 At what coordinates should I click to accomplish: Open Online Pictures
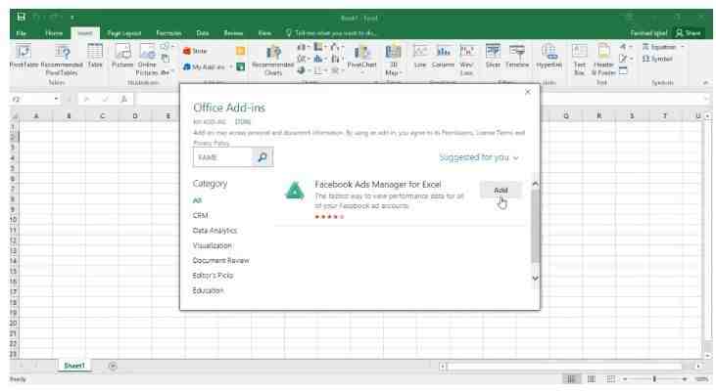coord(147,60)
